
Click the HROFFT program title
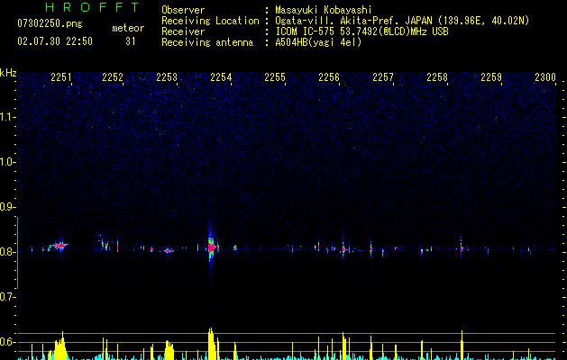93,7
